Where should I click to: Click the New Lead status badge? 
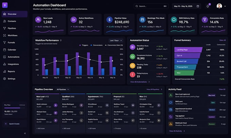pyautogui.click(x=212, y=95)
